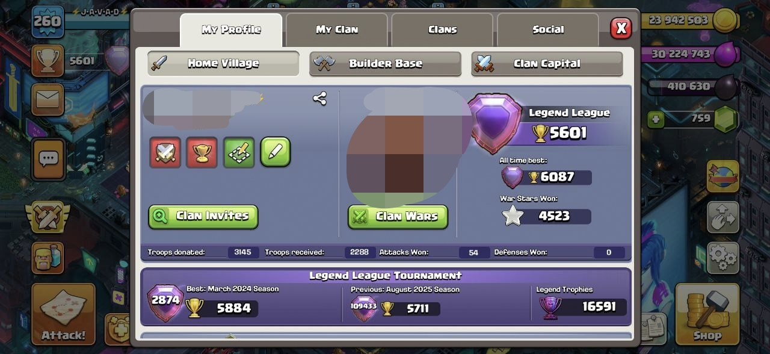Add gems with green plus button
The height and width of the screenshot is (354, 770).
tap(656, 119)
